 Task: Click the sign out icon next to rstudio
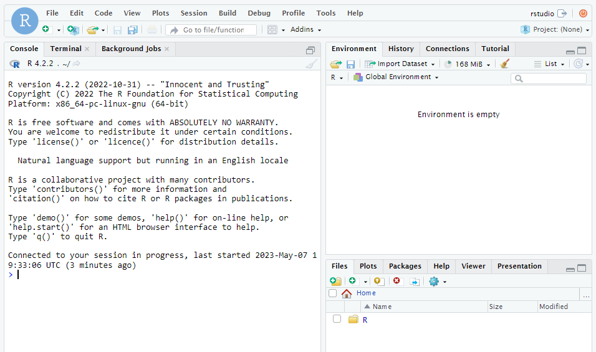562,13
